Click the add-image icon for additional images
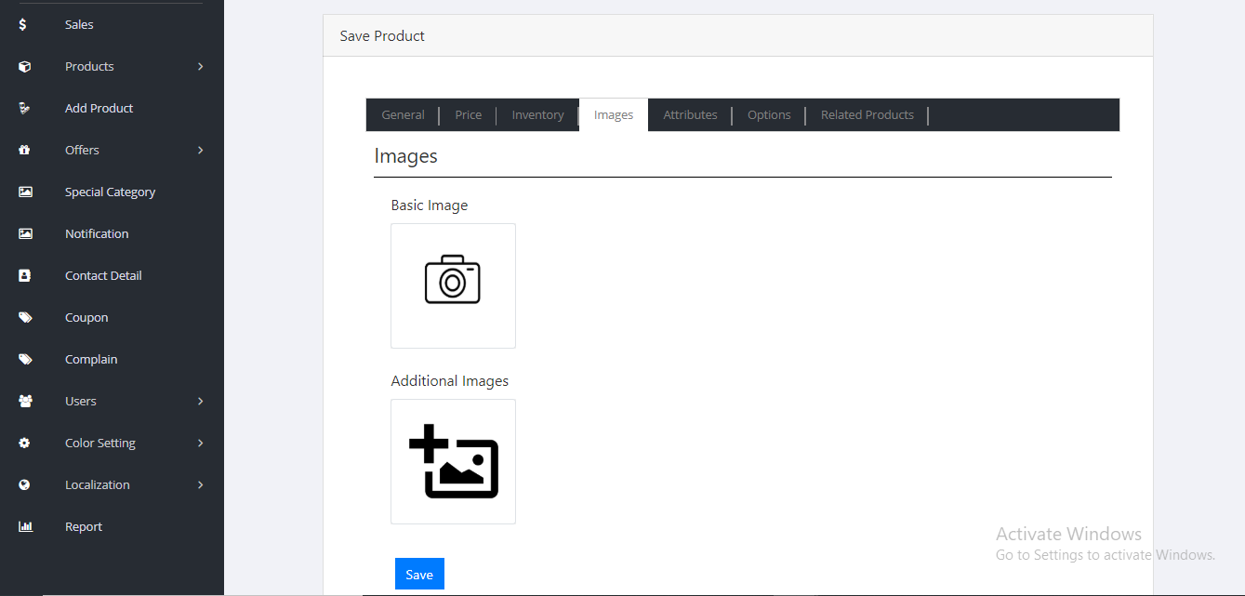The width and height of the screenshot is (1245, 596). [x=453, y=461]
